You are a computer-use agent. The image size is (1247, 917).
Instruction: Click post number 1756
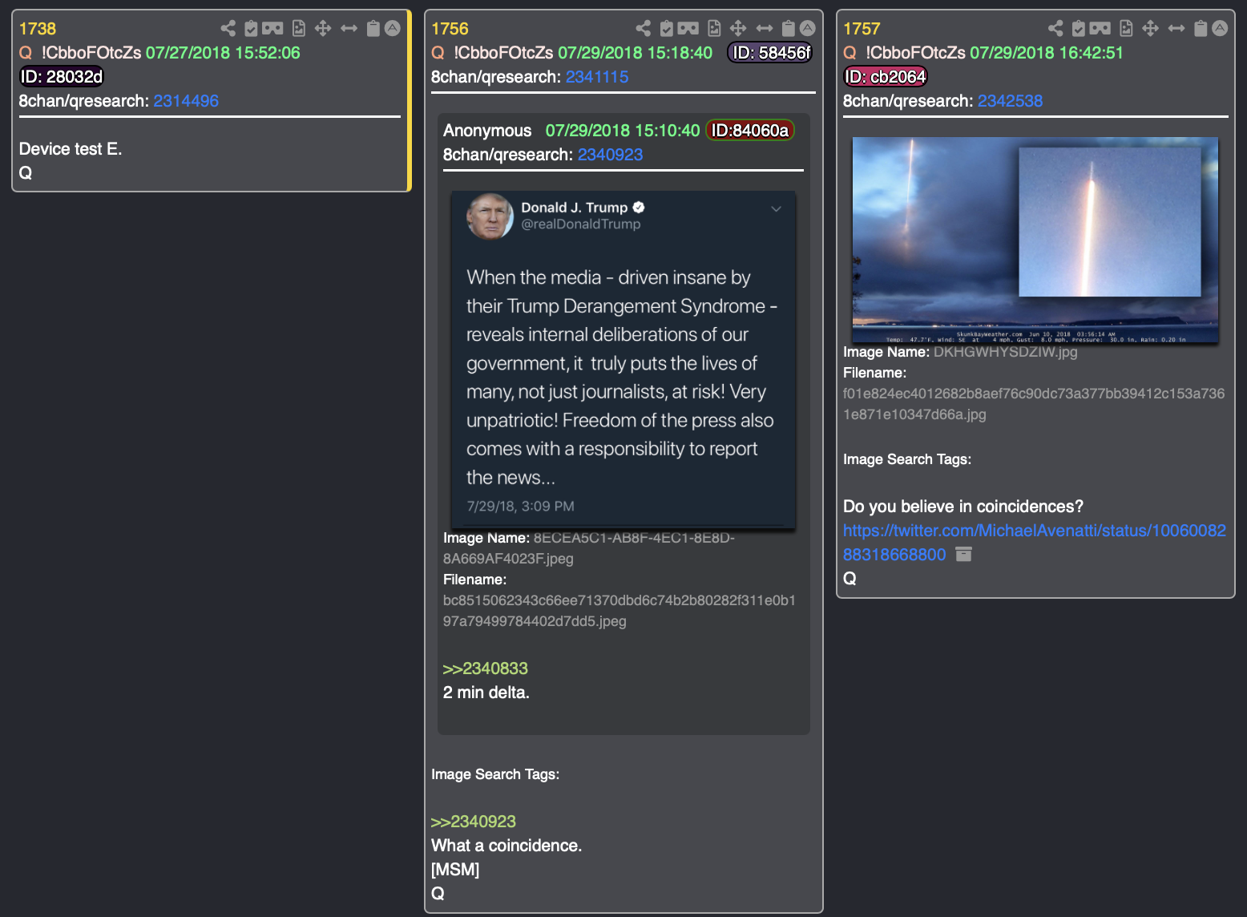tap(450, 29)
